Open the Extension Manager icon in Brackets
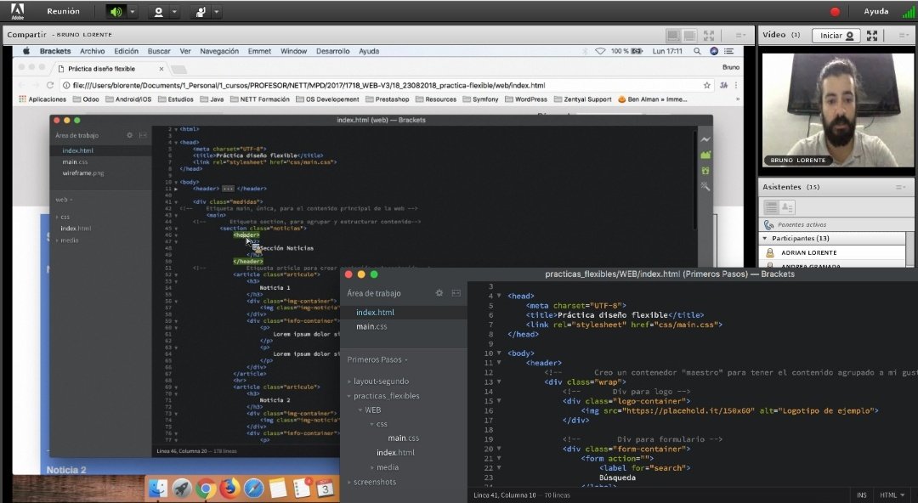The image size is (918, 503). pos(705,155)
